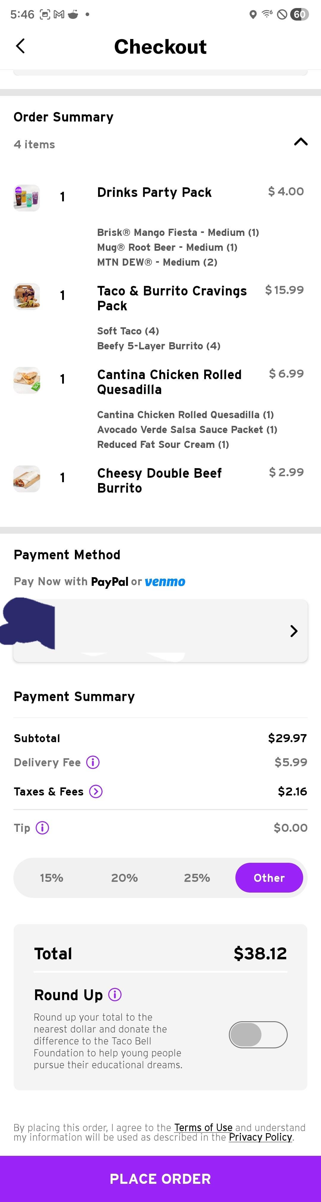This screenshot has width=321, height=1202.
Task: Tap Cantina Chicken Rolled Quesadilla image
Action: (x=26, y=380)
